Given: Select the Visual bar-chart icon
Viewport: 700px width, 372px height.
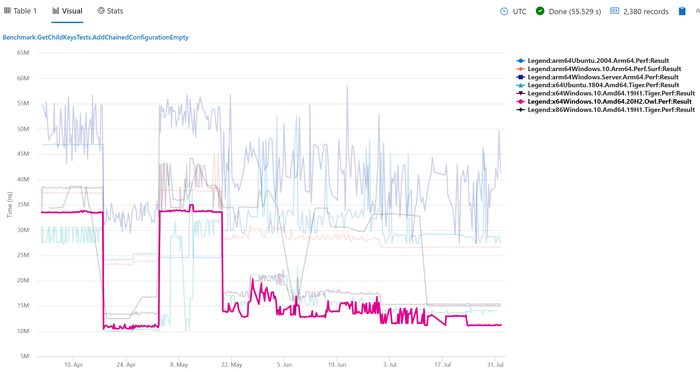Looking at the screenshot, I should (55, 10).
